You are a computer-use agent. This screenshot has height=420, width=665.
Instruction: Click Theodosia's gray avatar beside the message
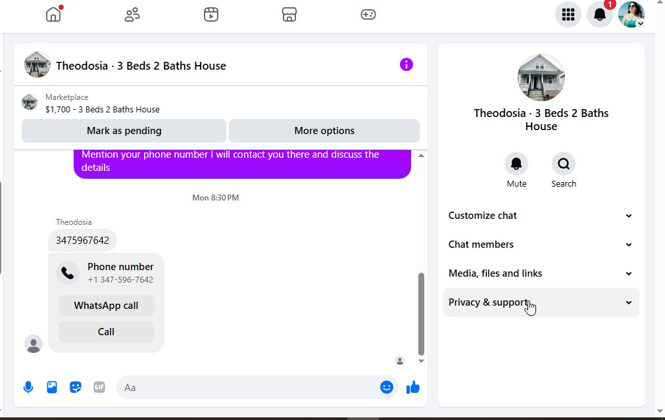click(34, 344)
